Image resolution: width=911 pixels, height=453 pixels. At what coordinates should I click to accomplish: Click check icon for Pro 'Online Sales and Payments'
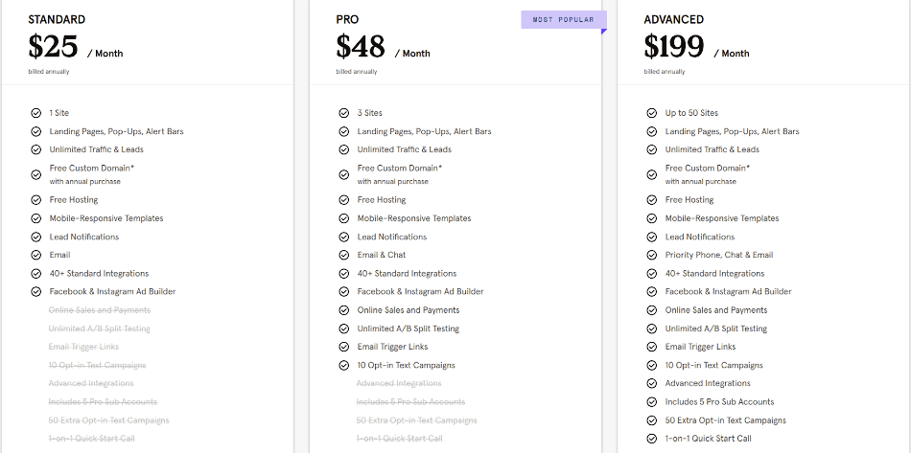tap(343, 310)
